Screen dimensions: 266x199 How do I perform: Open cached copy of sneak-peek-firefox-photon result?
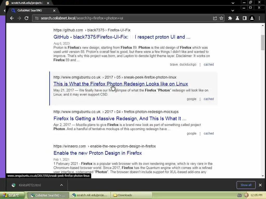[x=209, y=99]
